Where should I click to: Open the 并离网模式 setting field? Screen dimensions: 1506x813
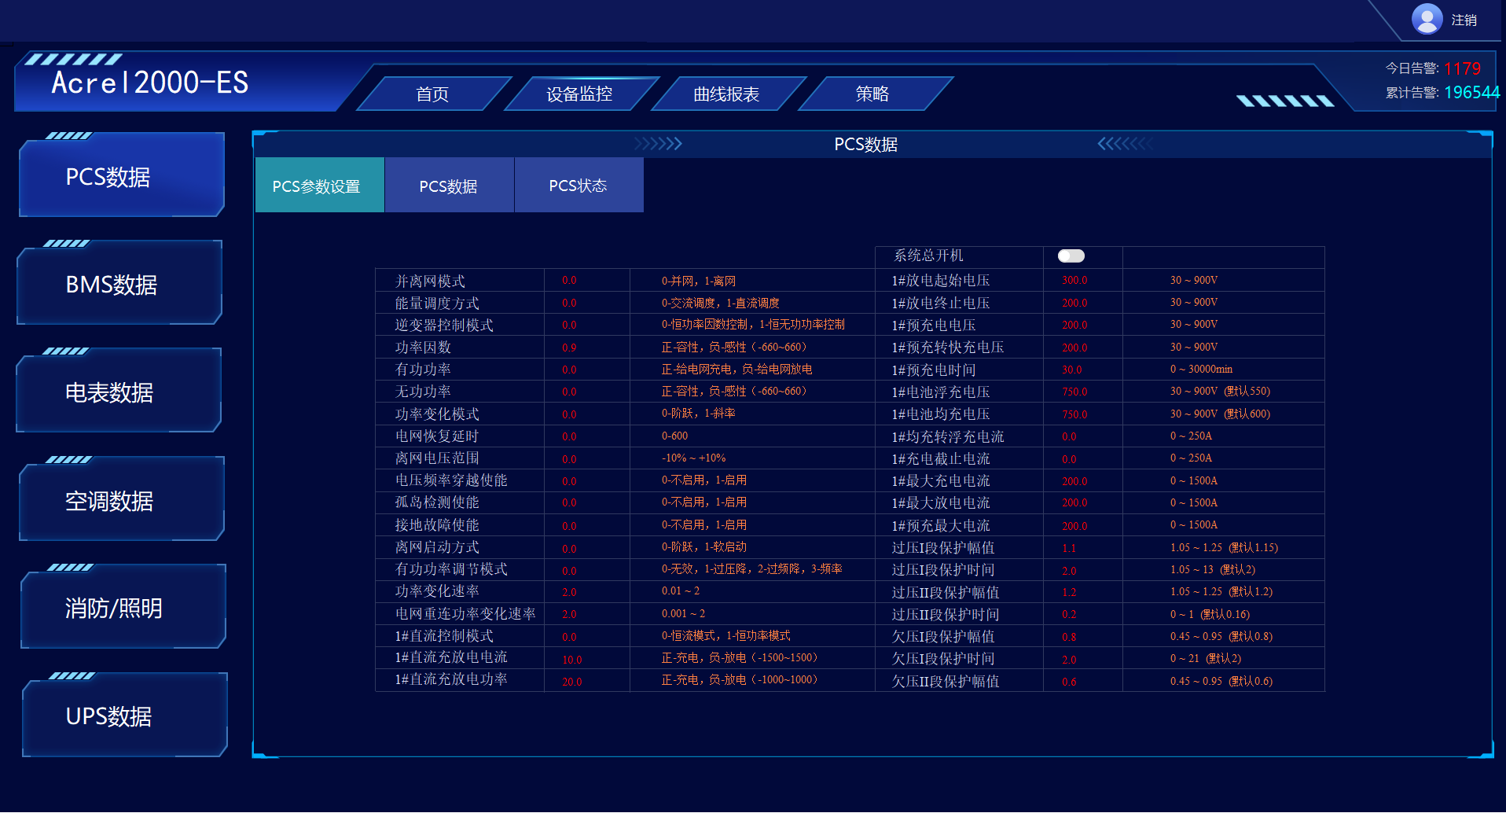[x=568, y=280]
